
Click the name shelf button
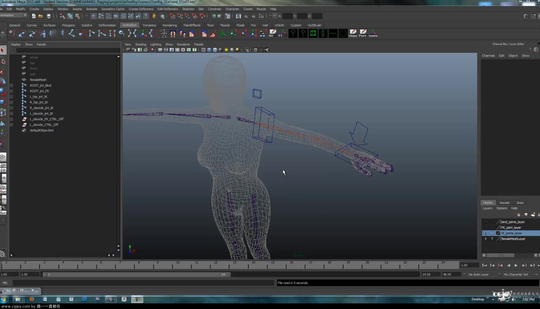point(373,33)
